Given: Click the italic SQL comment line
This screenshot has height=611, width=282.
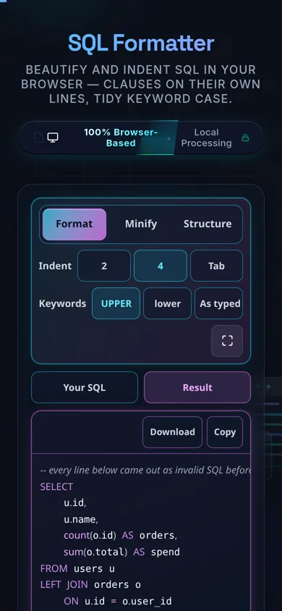Looking at the screenshot, I should coord(145,471).
